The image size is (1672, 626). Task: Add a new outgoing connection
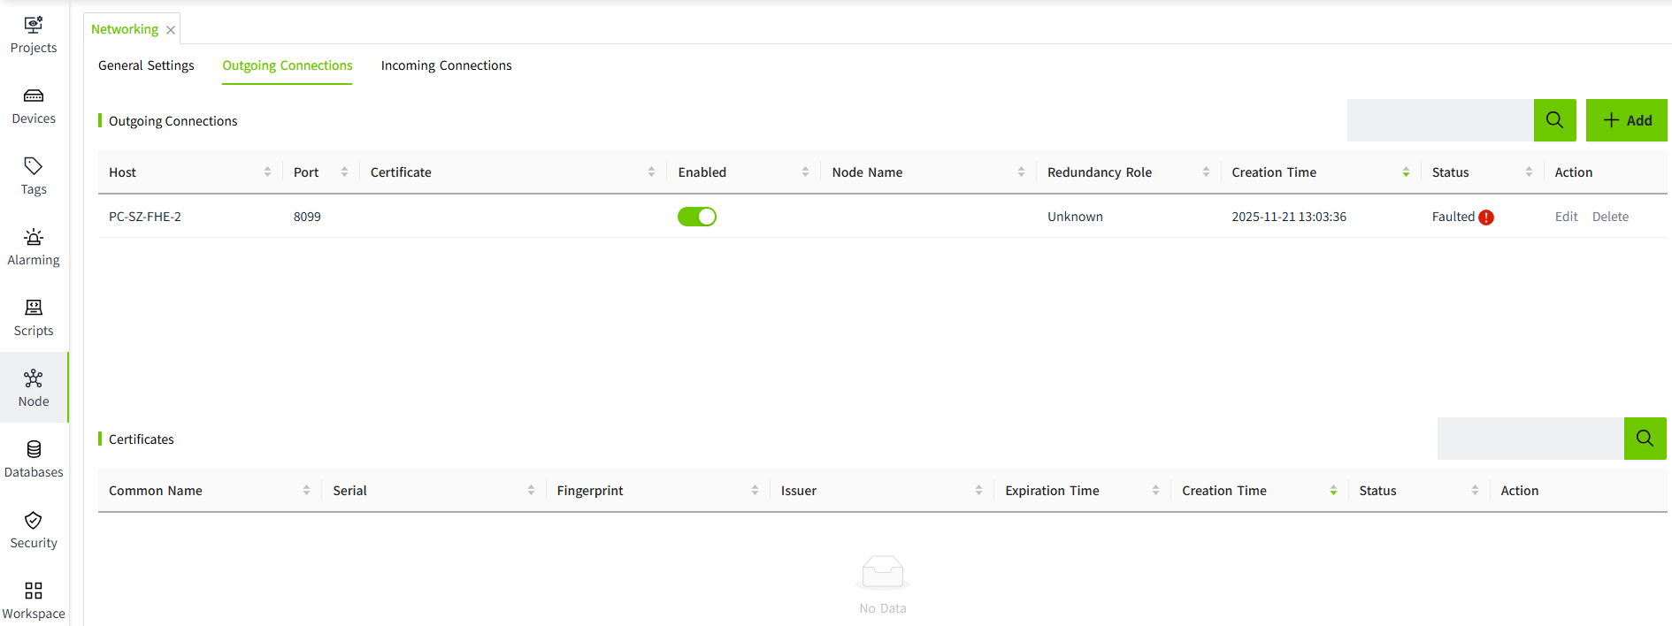point(1626,120)
